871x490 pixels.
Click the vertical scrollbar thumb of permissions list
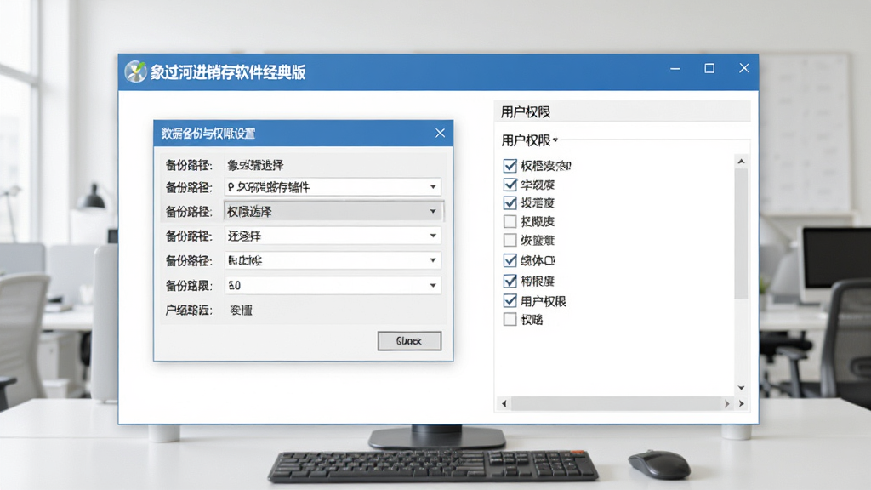(x=741, y=233)
